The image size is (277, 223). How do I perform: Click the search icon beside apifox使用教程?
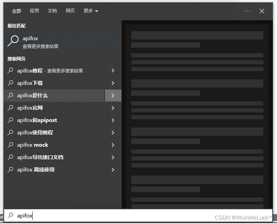tap(10, 132)
